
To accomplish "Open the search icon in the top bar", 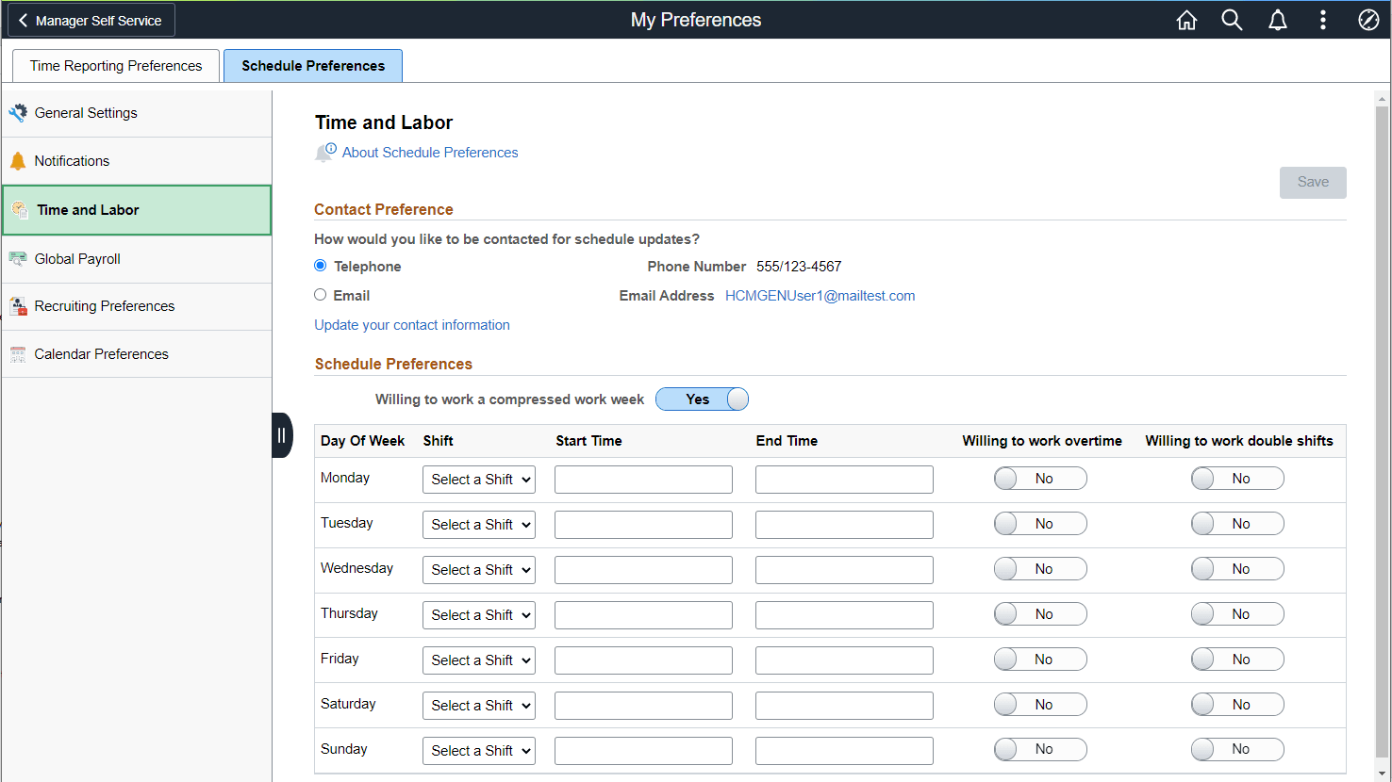I will point(1232,19).
